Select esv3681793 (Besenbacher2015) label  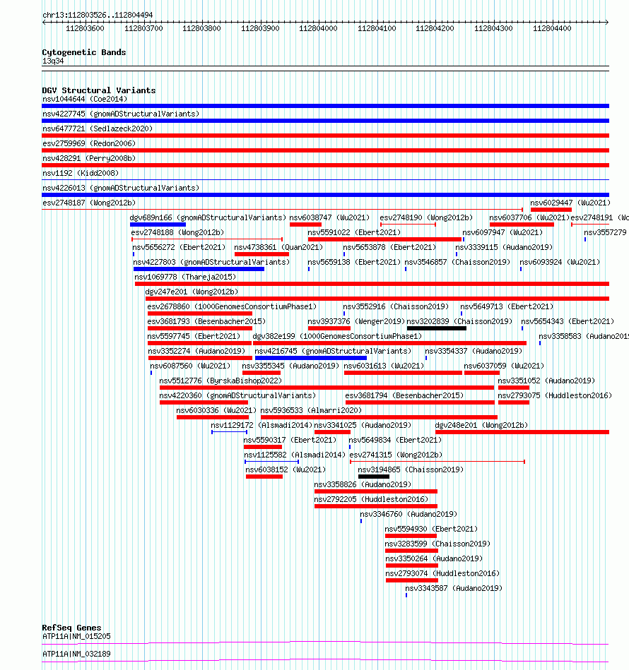(x=206, y=321)
